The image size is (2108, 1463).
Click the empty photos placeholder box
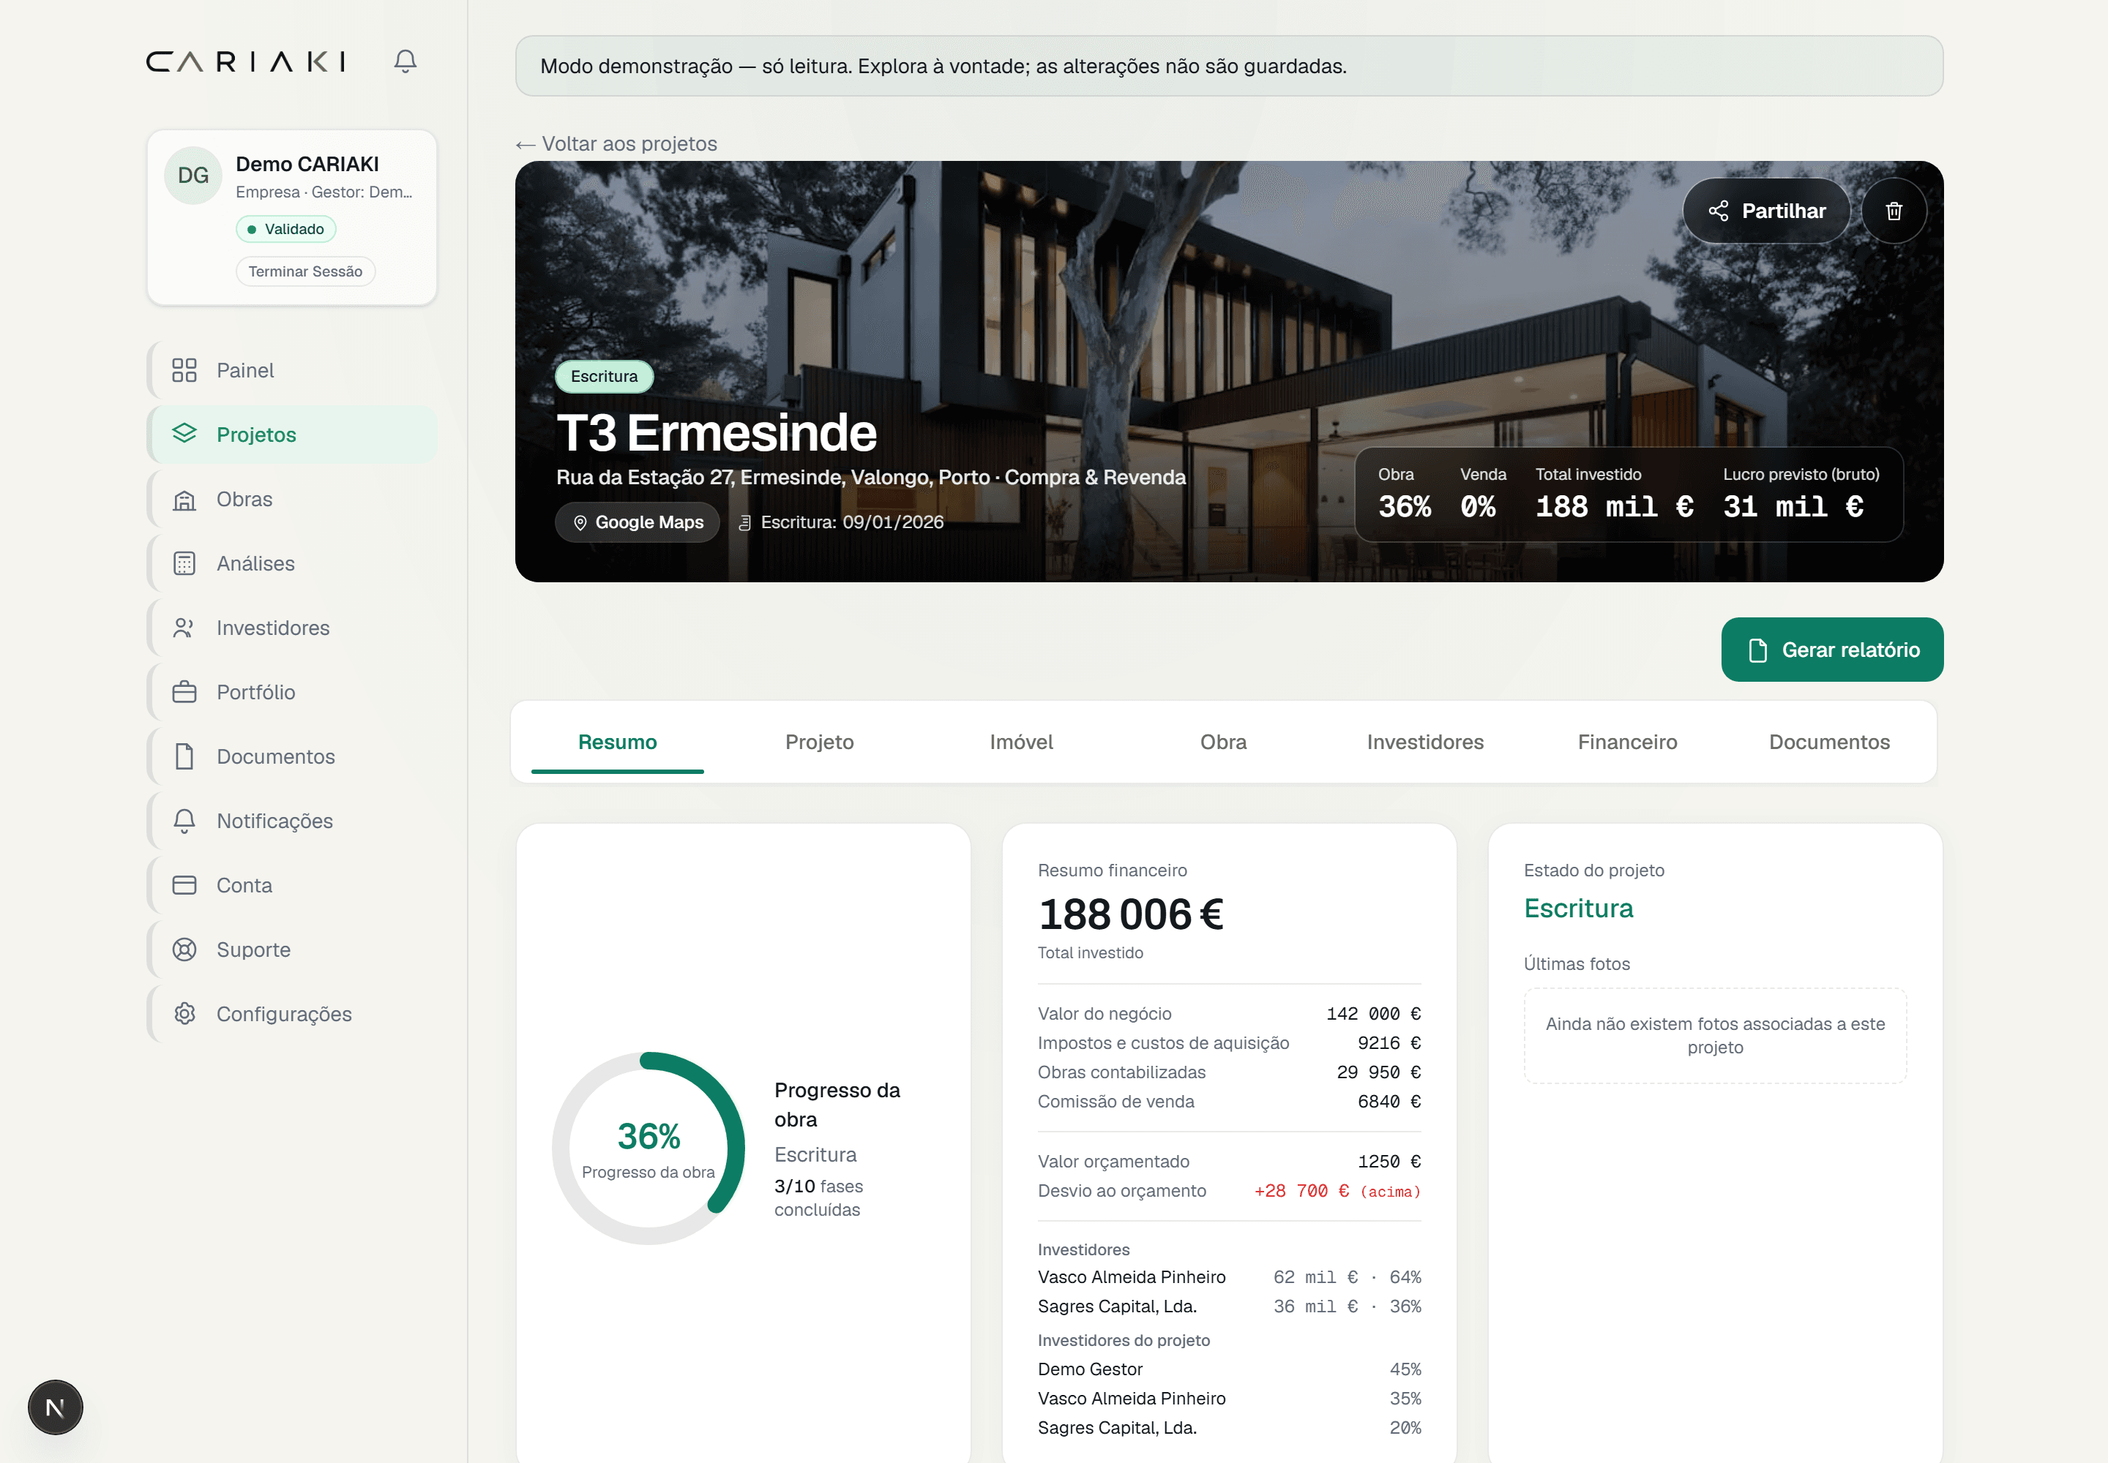(x=1714, y=1036)
